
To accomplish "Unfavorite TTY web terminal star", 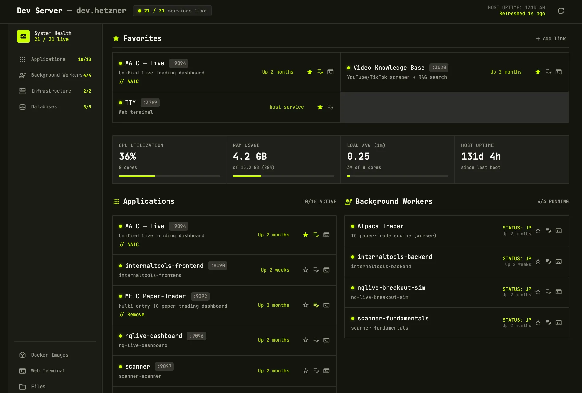I will [320, 107].
